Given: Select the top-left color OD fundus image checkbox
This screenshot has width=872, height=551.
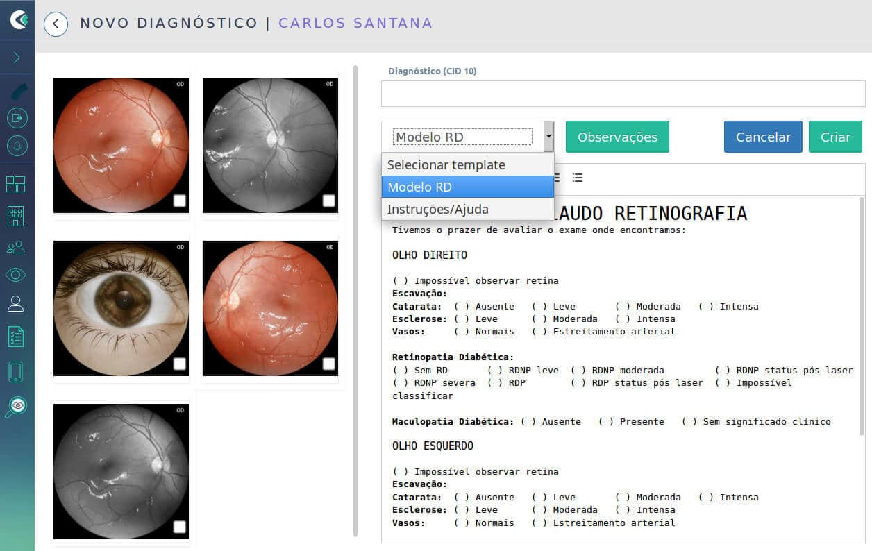Looking at the screenshot, I should pos(179,201).
